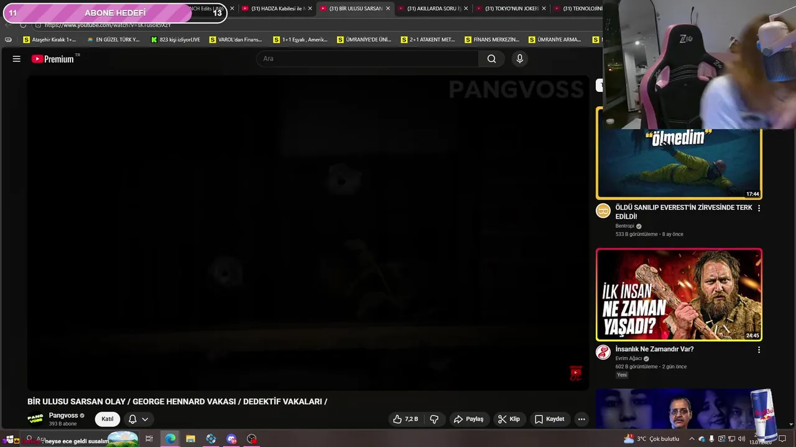796x447 pixels.
Task: Expand the system tray hidden icons chevron
Action: [x=692, y=439]
